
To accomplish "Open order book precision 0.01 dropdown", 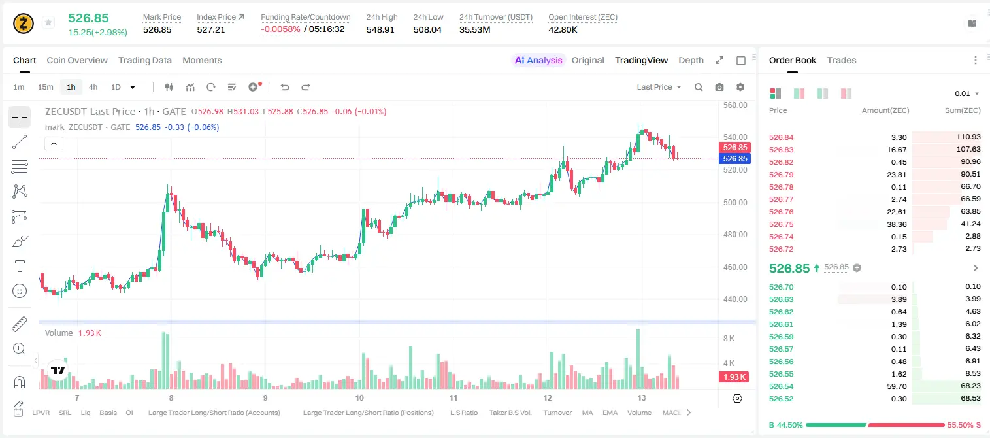I will (x=967, y=93).
